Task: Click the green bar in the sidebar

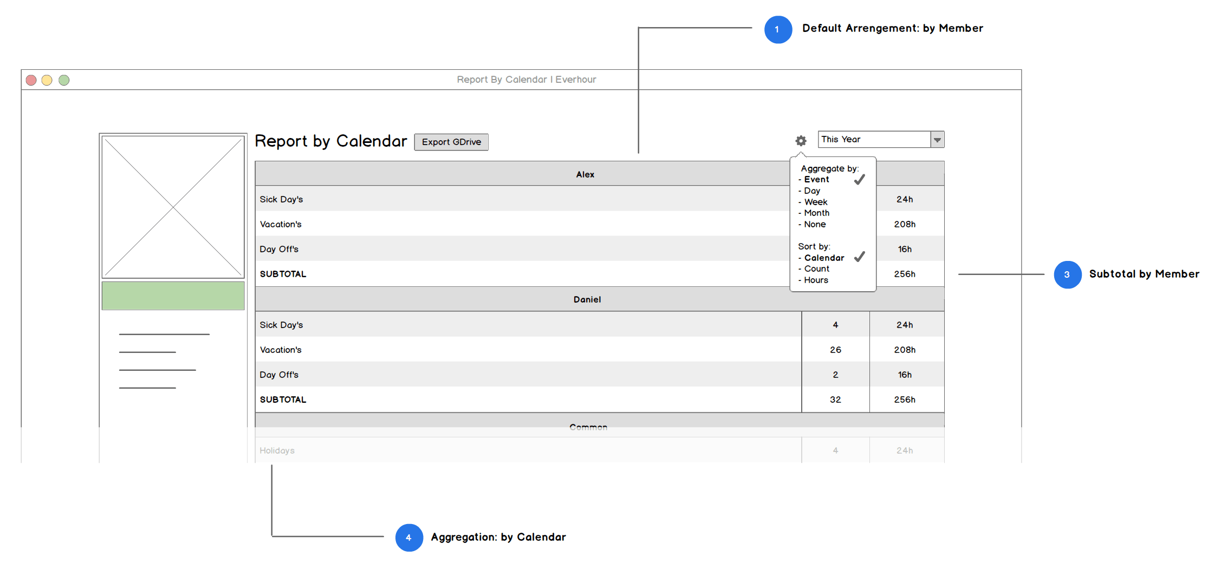Action: (173, 296)
